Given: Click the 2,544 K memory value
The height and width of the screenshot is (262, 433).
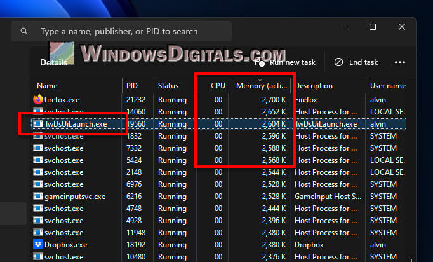Looking at the screenshot, I should click(x=274, y=172).
